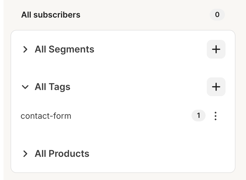Click the All subscribers count badge showing 0

click(217, 15)
